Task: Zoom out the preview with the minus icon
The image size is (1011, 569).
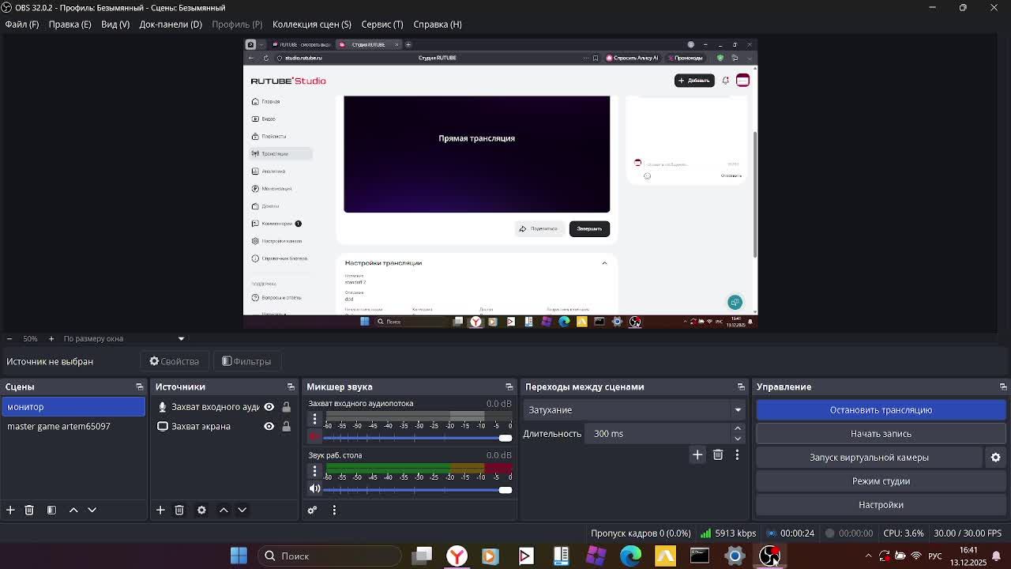Action: pyautogui.click(x=9, y=338)
